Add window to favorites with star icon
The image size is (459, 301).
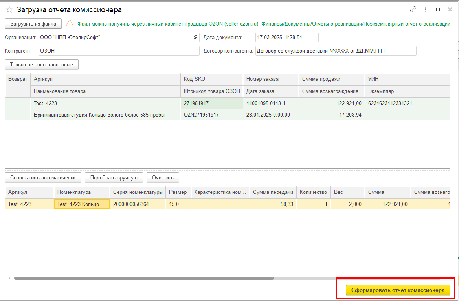click(9, 10)
